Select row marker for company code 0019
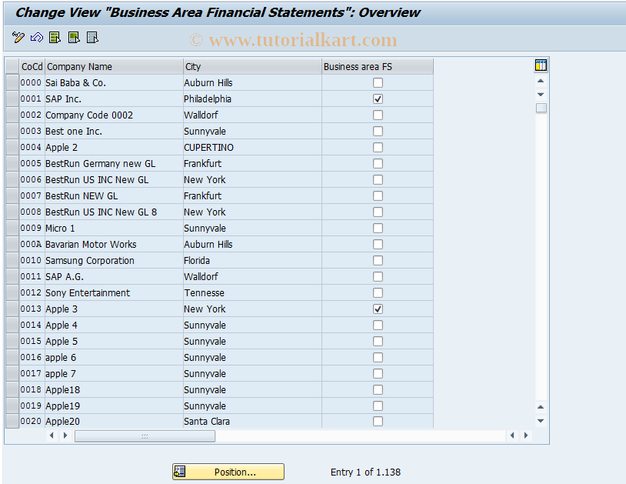626x484 pixels. [x=12, y=406]
